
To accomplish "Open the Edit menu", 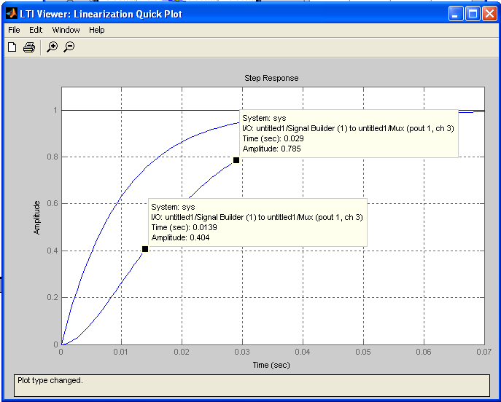I will click(36, 30).
